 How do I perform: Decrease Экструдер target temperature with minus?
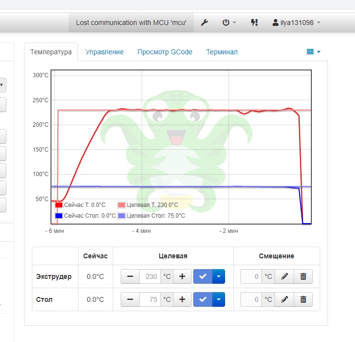pyautogui.click(x=130, y=276)
